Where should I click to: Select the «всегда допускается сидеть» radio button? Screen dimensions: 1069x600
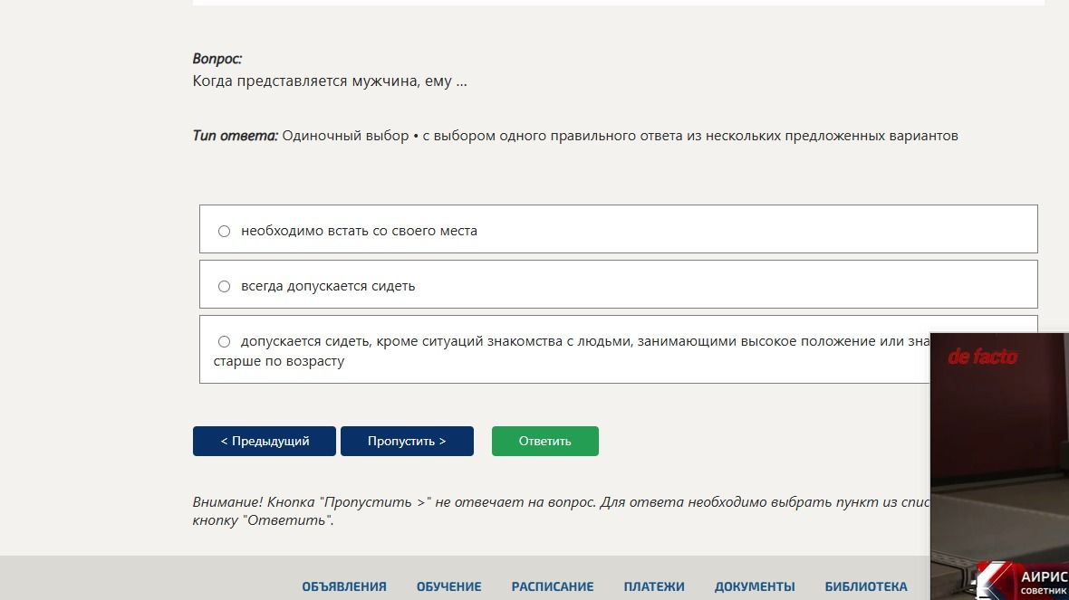pos(224,287)
